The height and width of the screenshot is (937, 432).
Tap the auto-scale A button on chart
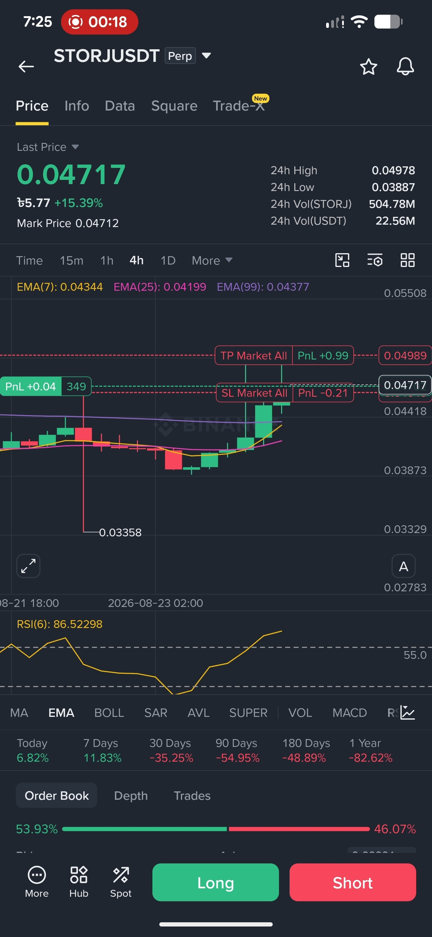click(403, 566)
